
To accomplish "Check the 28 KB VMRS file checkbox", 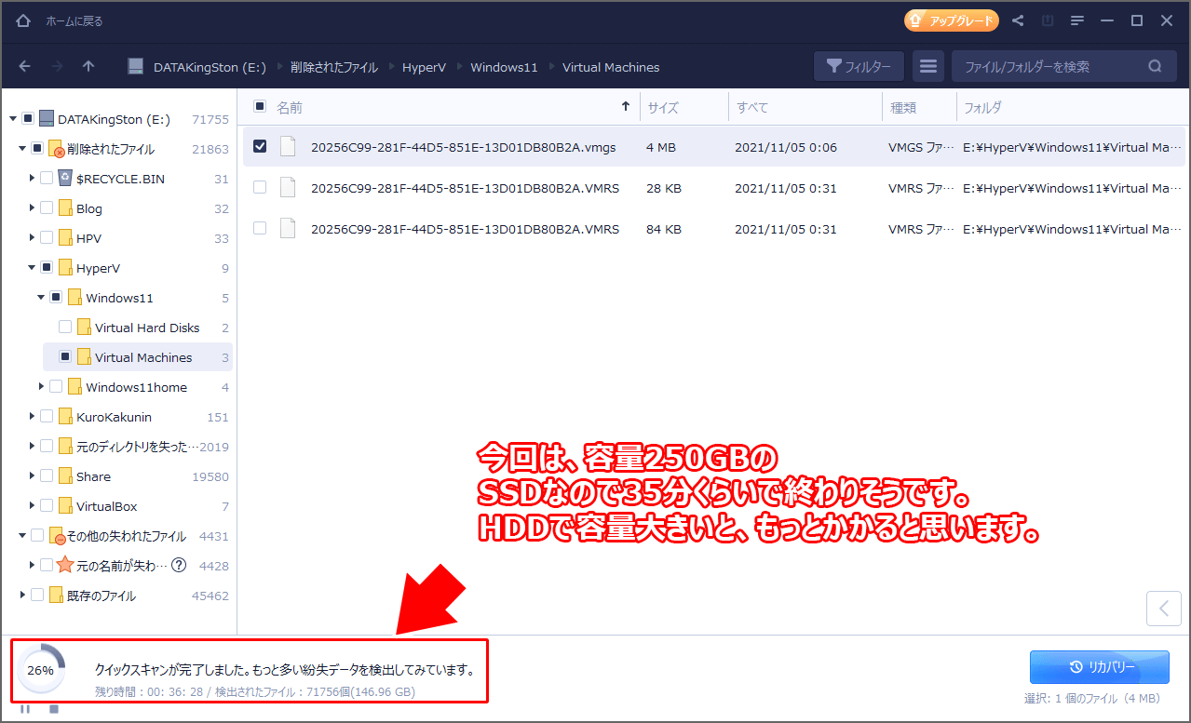I will (260, 187).
